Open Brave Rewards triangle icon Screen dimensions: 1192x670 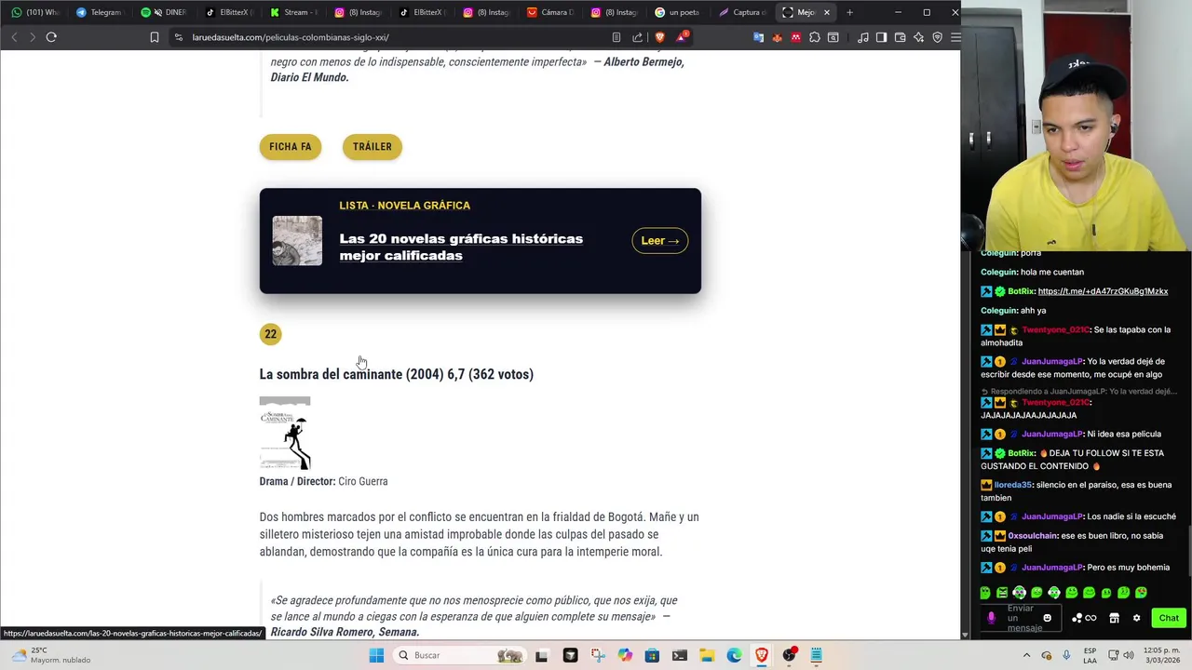682,37
